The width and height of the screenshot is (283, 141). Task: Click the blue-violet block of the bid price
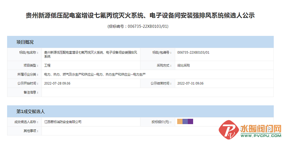(x=185, y=122)
